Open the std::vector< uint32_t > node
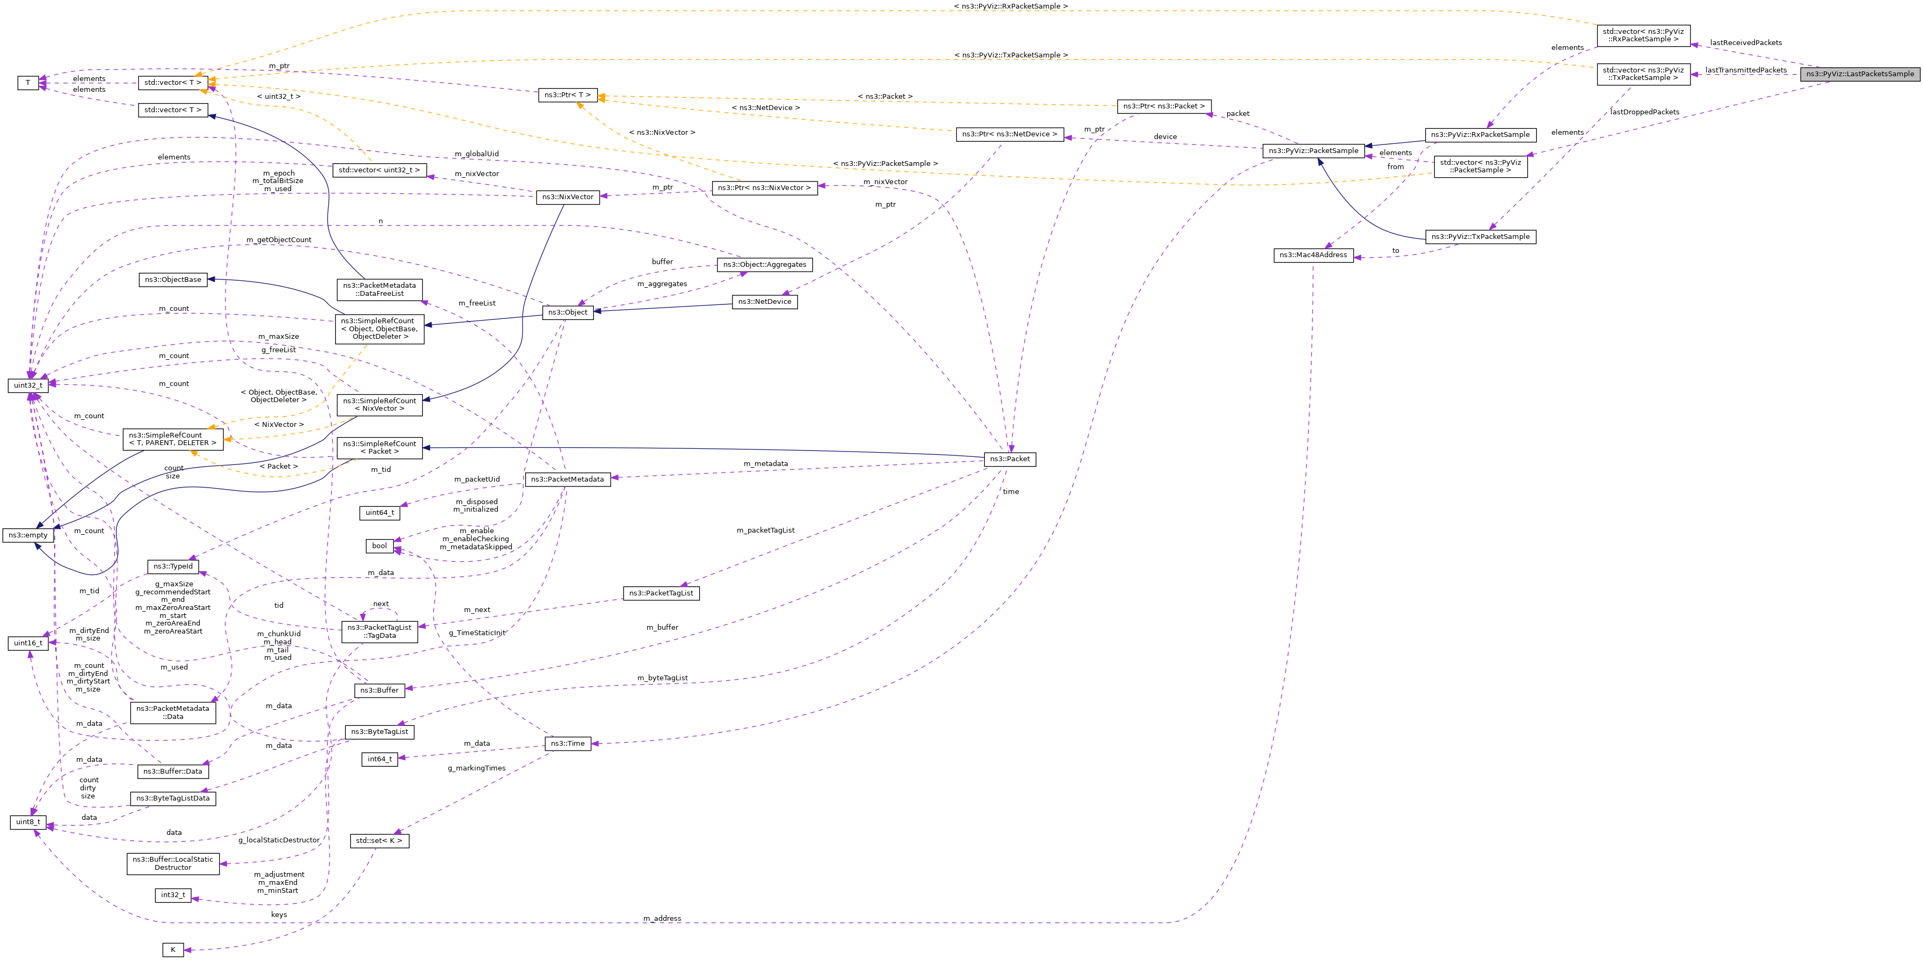Screen dimensions: 1923x960 pyautogui.click(x=379, y=170)
